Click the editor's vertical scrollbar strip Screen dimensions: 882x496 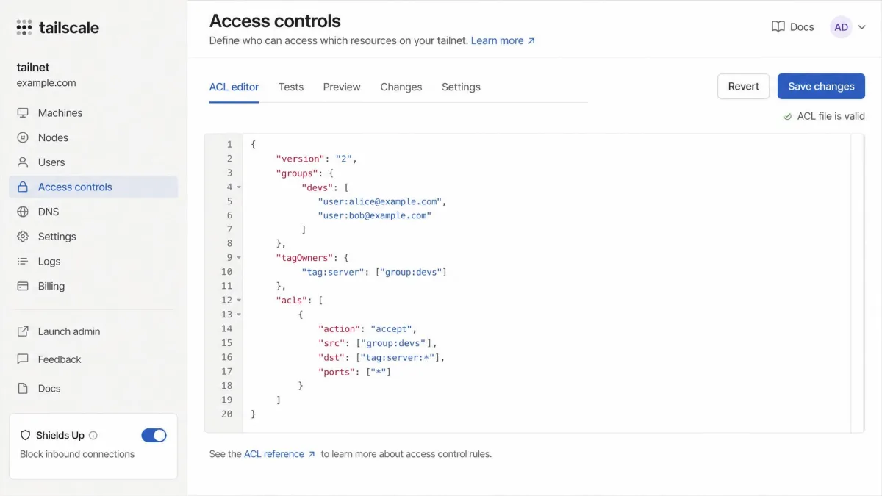click(x=858, y=283)
